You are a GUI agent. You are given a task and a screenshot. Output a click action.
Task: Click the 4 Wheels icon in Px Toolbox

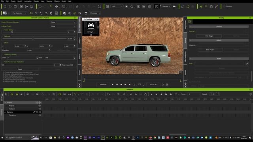tap(91, 26)
